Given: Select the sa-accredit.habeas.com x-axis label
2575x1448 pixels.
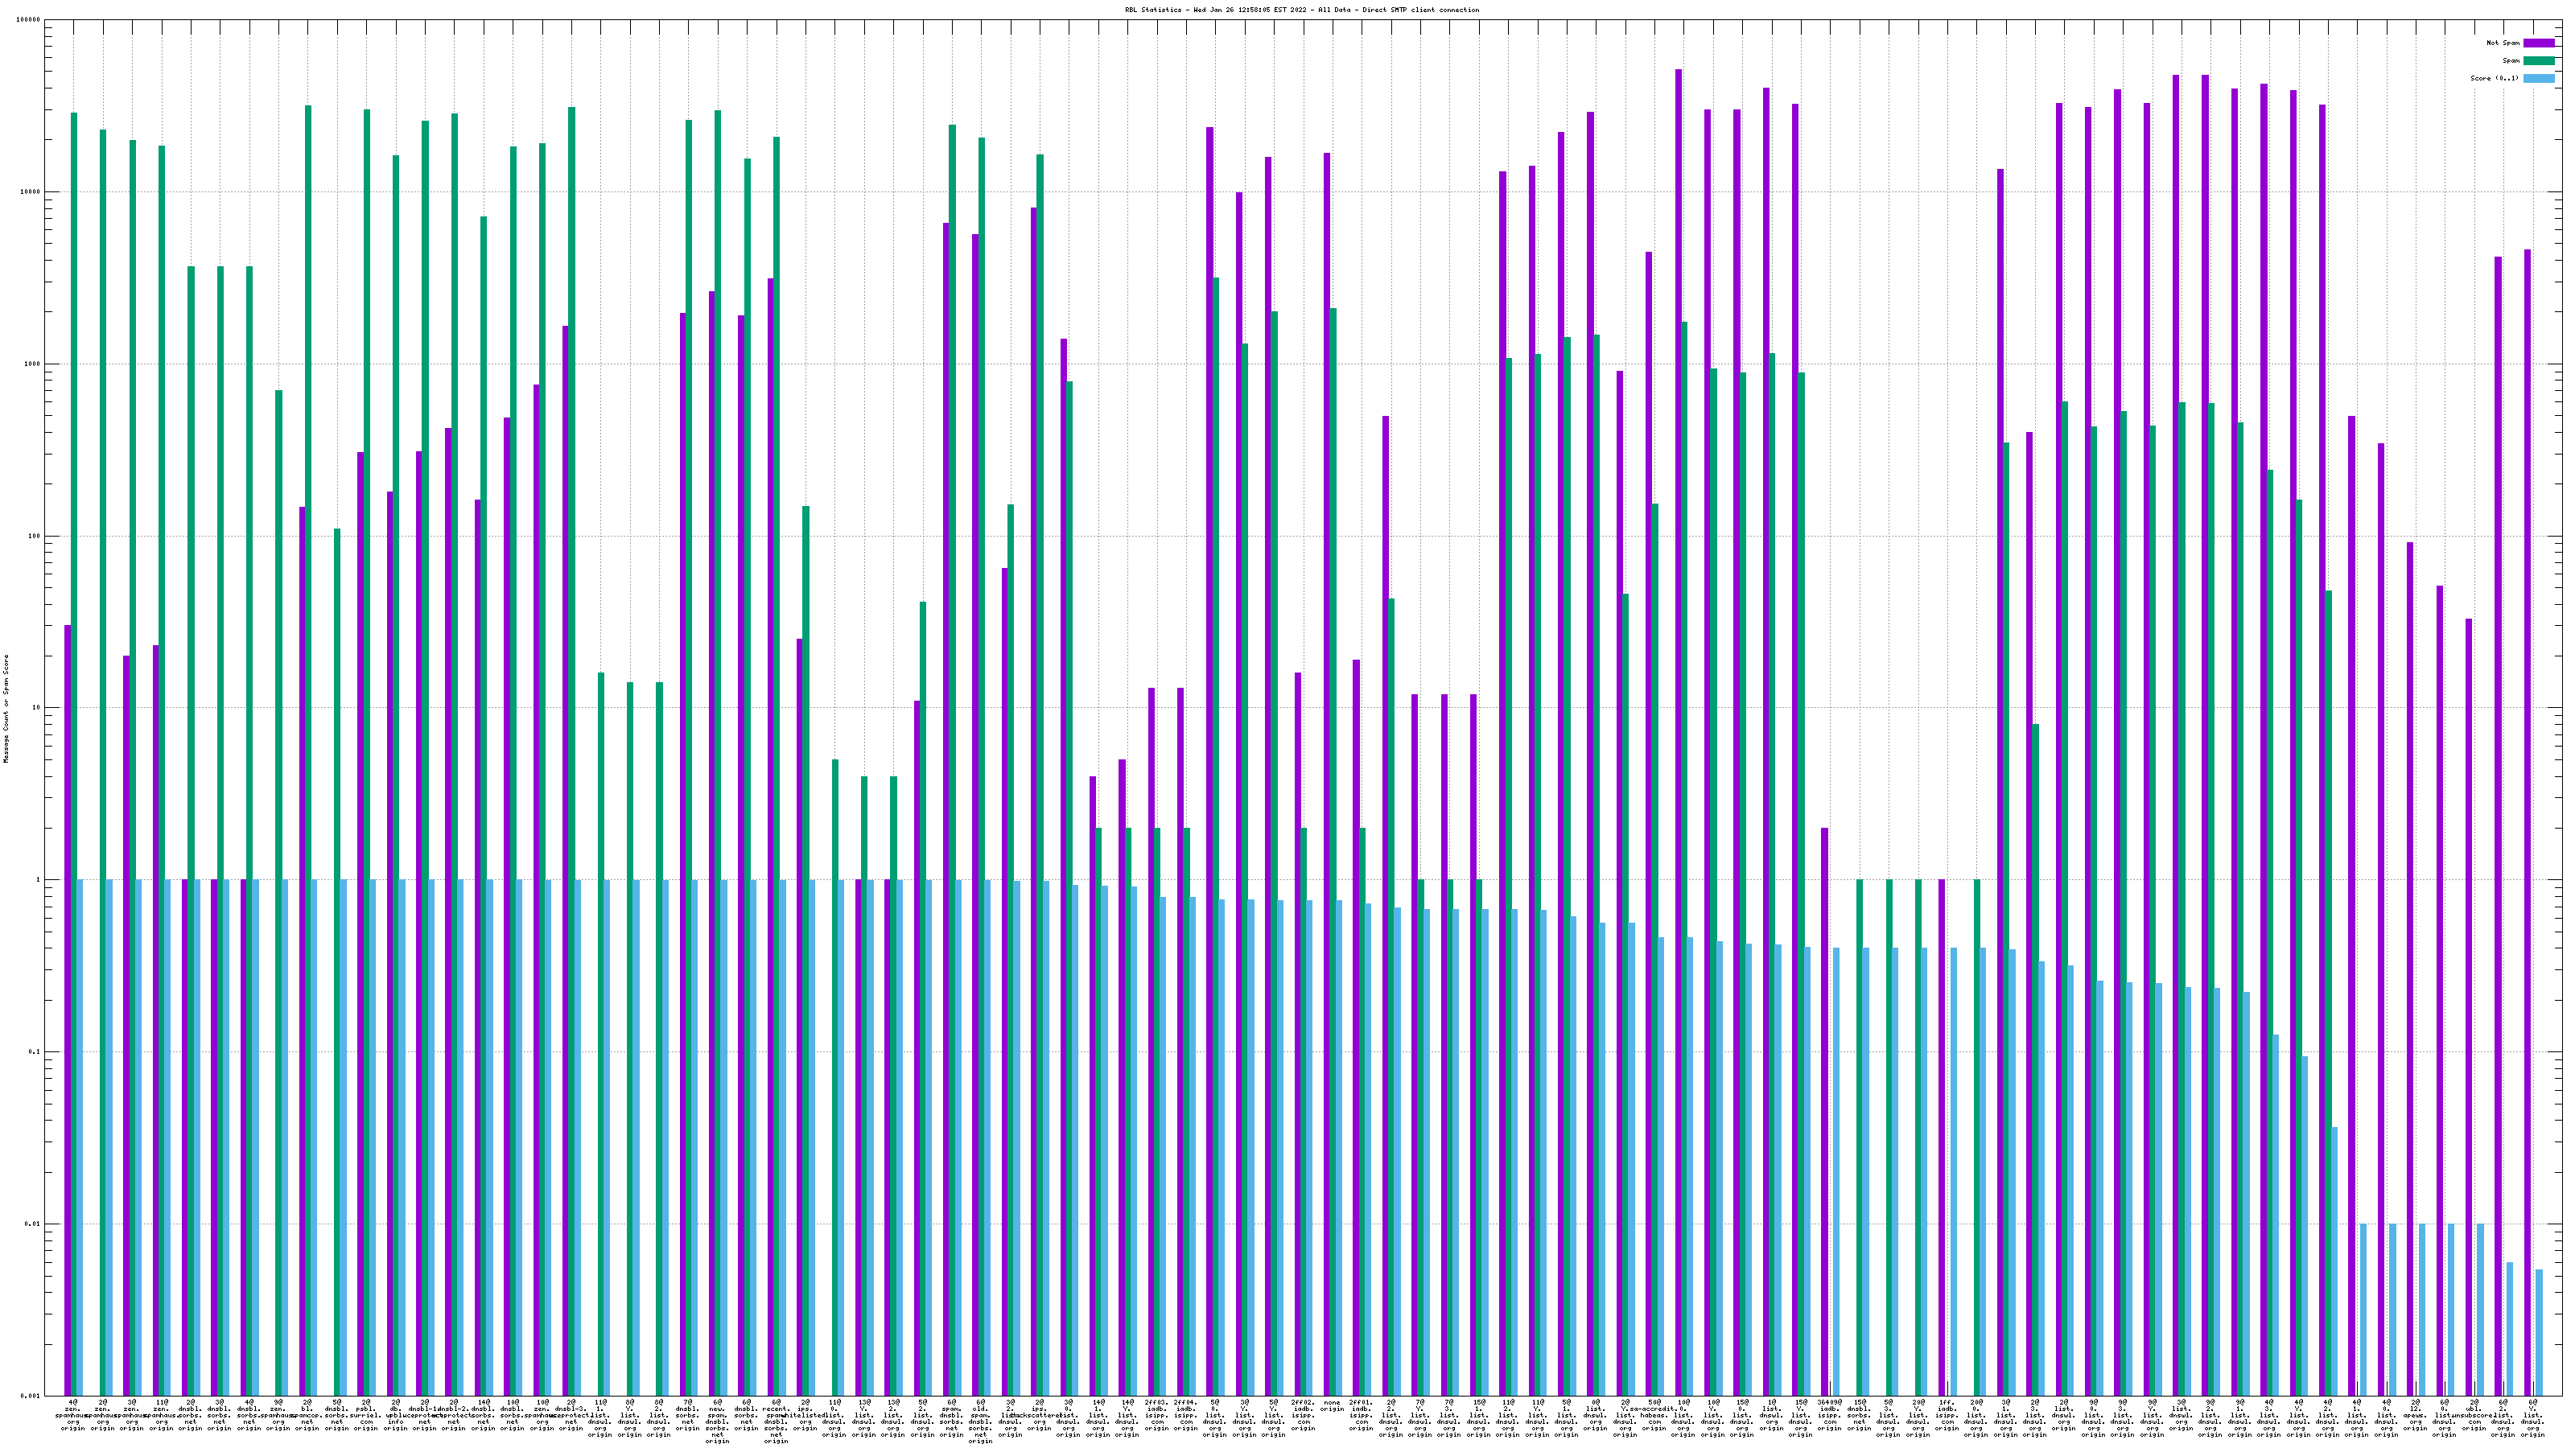Looking at the screenshot, I should pyautogui.click(x=1654, y=1414).
